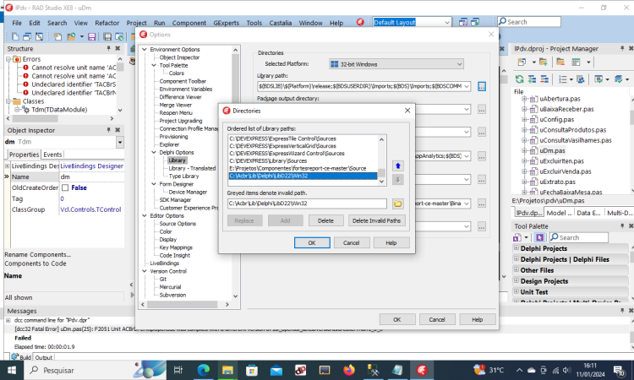Open Library path ellipsis editor button
Screen dimensions: 634x380
[482, 86]
